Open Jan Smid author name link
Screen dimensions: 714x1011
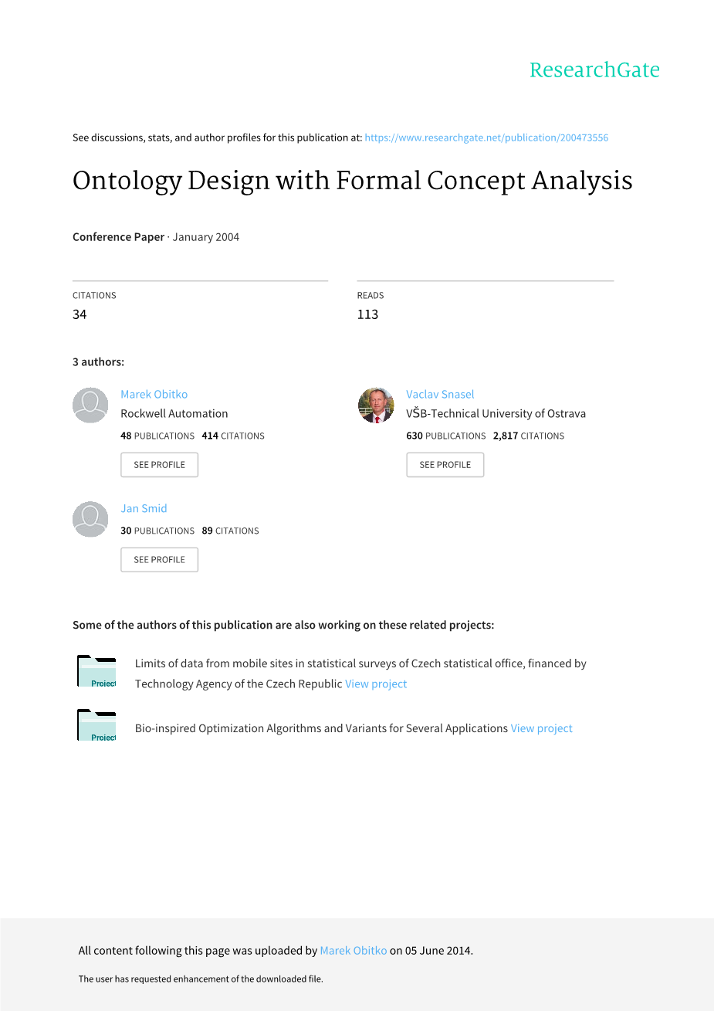coord(144,508)
